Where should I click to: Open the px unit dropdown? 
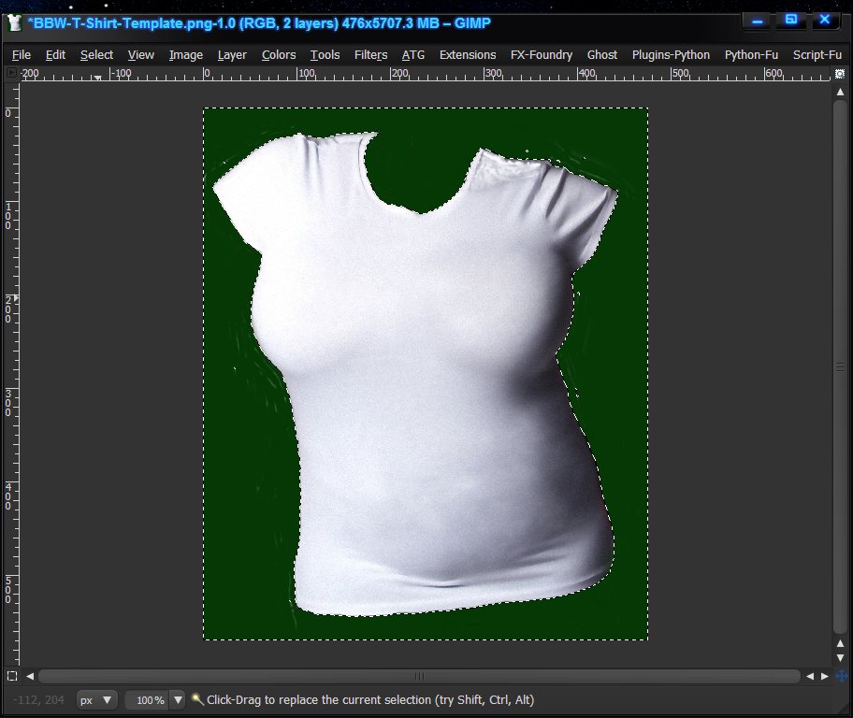coord(95,700)
